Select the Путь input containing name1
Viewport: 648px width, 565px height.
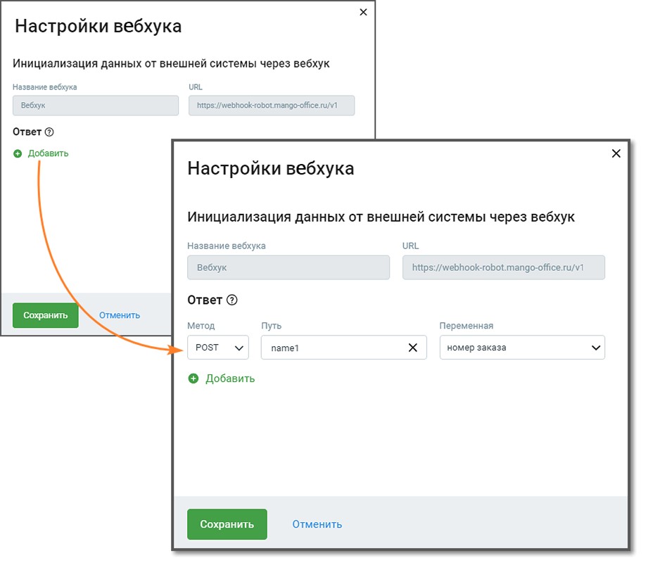(331, 347)
